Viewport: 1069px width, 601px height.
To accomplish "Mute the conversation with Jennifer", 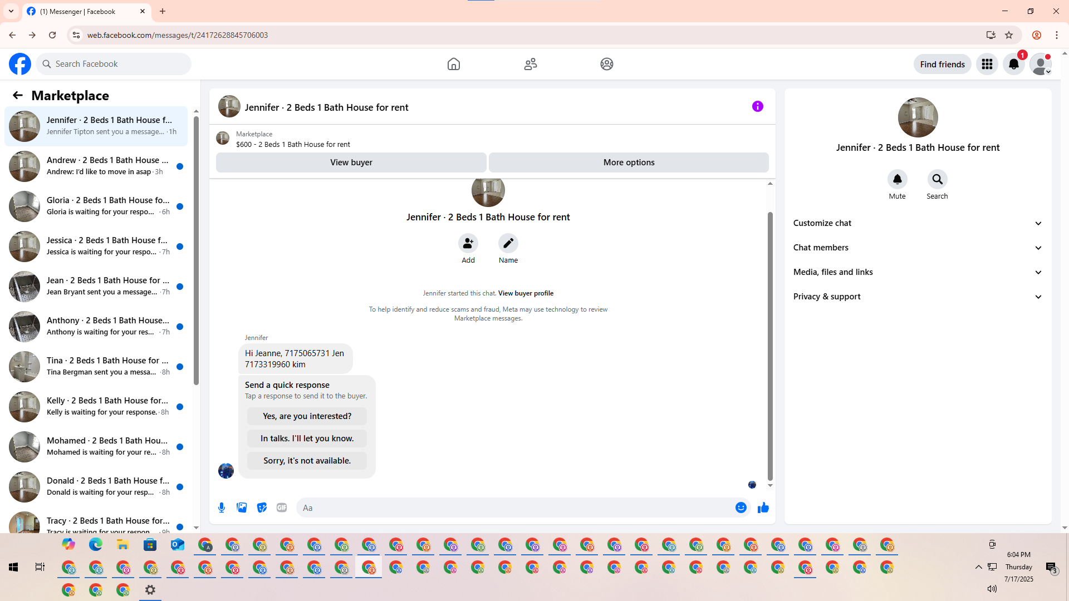I will (897, 180).
